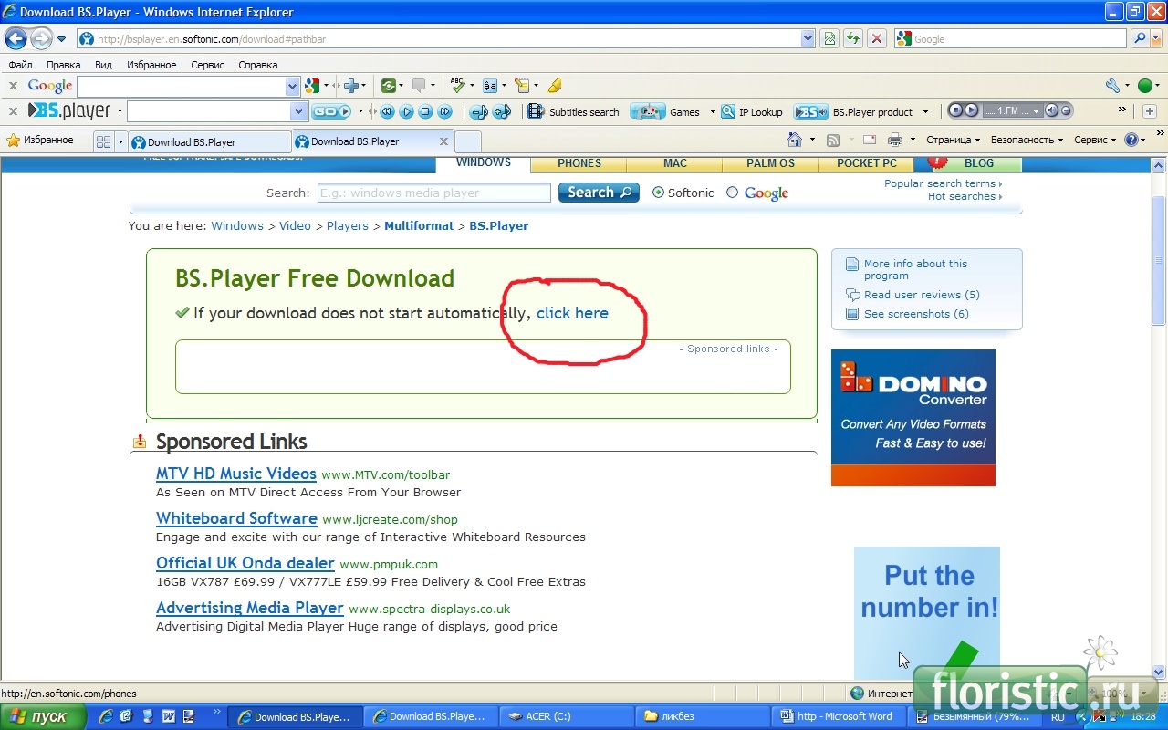
Task: Click Read user reviews (5) link
Action: click(922, 295)
